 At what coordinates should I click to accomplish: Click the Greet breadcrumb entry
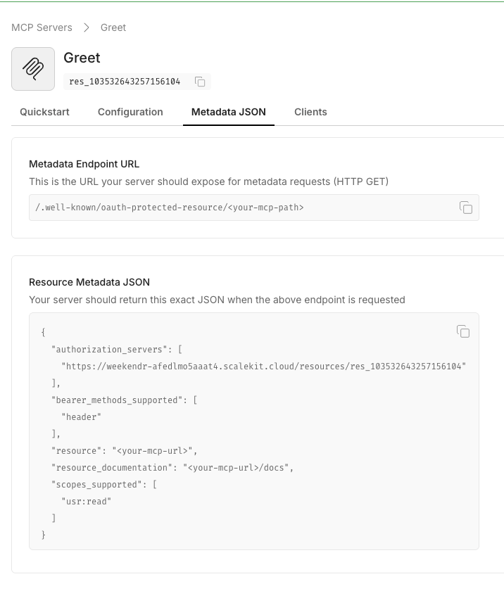coord(113,27)
